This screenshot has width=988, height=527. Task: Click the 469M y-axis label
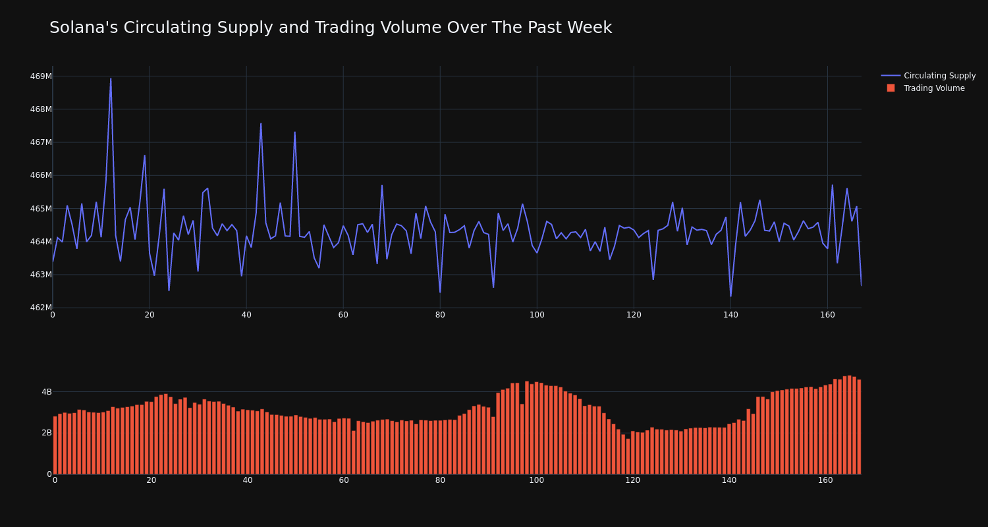41,76
